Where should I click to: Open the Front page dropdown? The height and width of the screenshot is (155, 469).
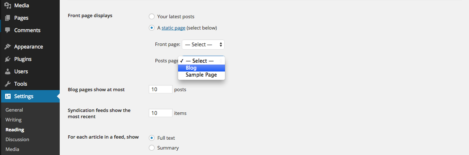coord(203,44)
